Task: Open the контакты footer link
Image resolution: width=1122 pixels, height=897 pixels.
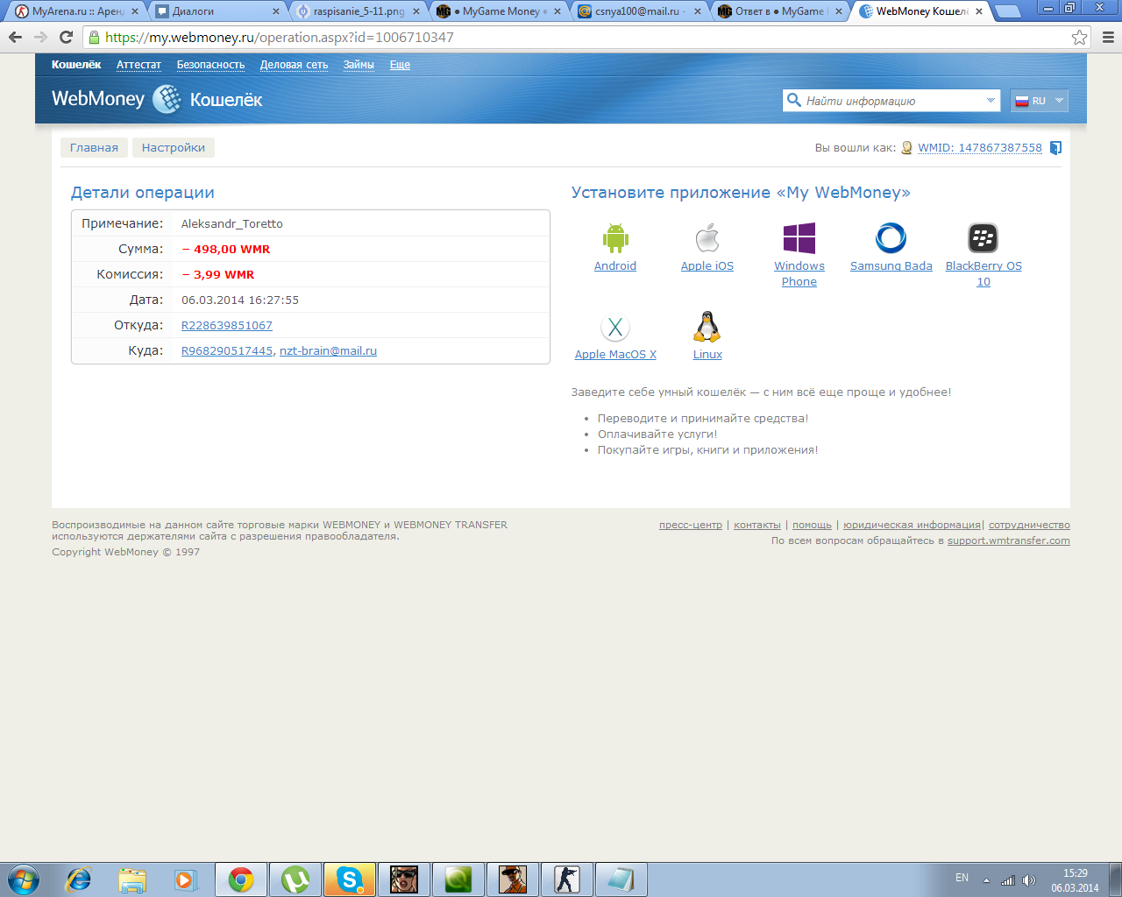Action: click(757, 525)
